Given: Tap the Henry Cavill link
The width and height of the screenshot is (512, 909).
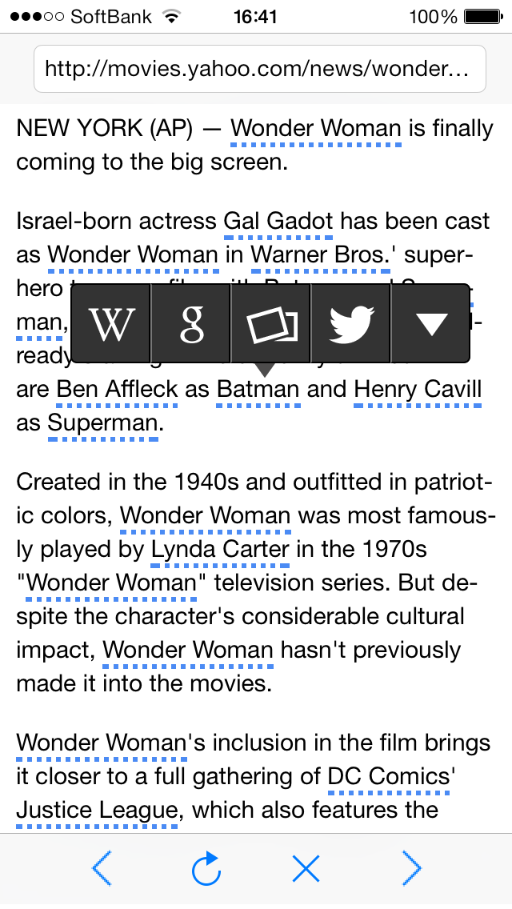Looking at the screenshot, I should tap(418, 390).
